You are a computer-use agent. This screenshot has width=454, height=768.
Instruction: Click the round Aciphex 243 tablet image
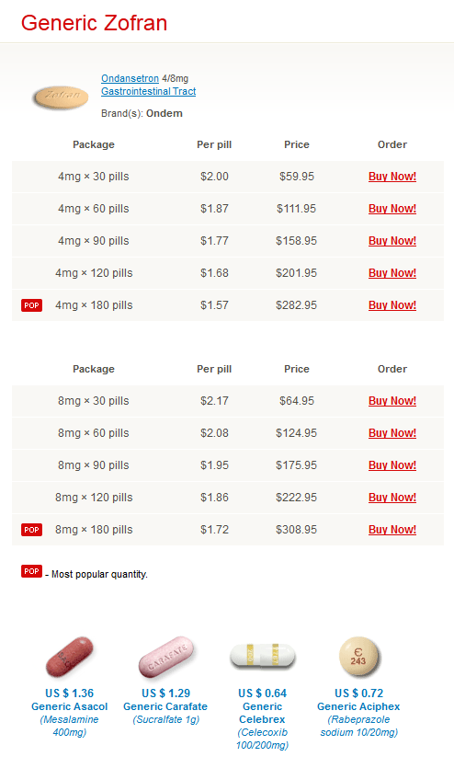[358, 657]
